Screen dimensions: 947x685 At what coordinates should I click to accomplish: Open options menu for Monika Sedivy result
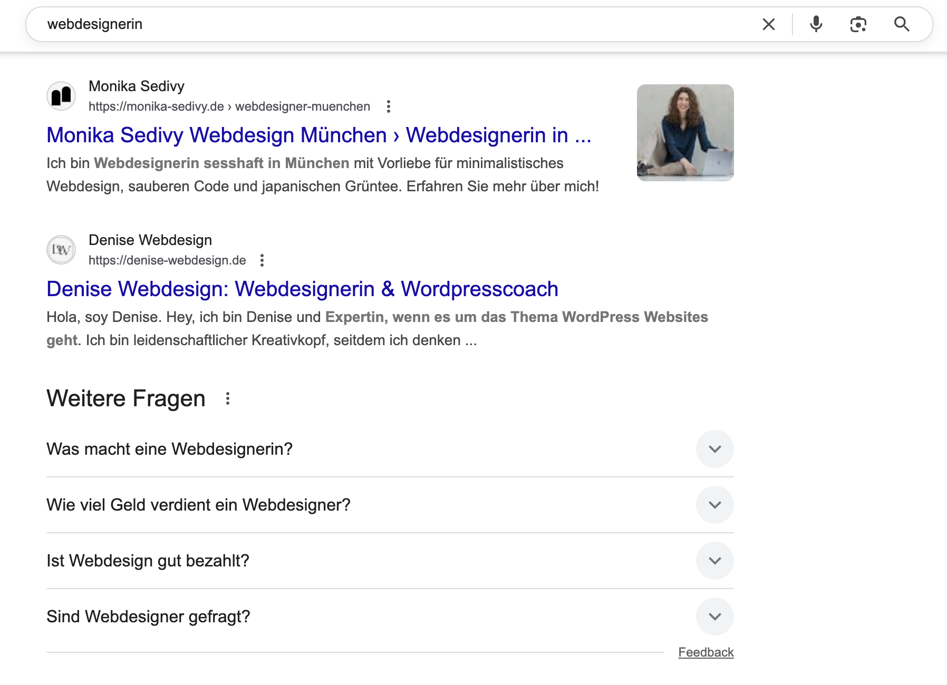[x=389, y=106]
